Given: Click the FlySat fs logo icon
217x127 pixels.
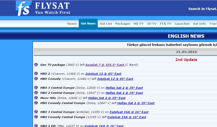Looking at the screenshot, I should tap(24, 8).
